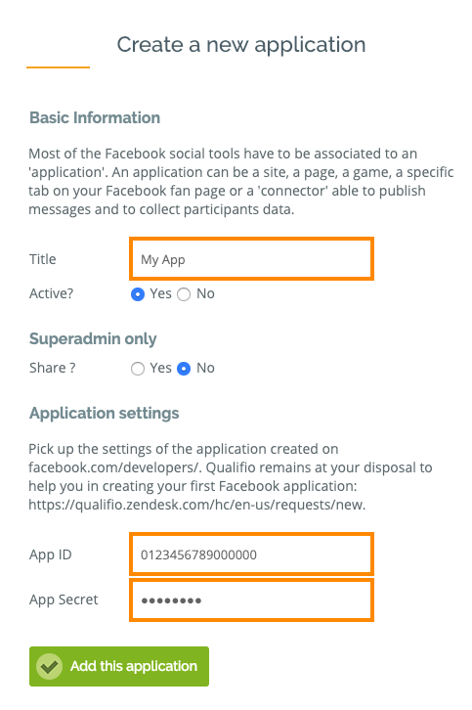
Task: Click the Add this application button
Action: click(x=119, y=666)
